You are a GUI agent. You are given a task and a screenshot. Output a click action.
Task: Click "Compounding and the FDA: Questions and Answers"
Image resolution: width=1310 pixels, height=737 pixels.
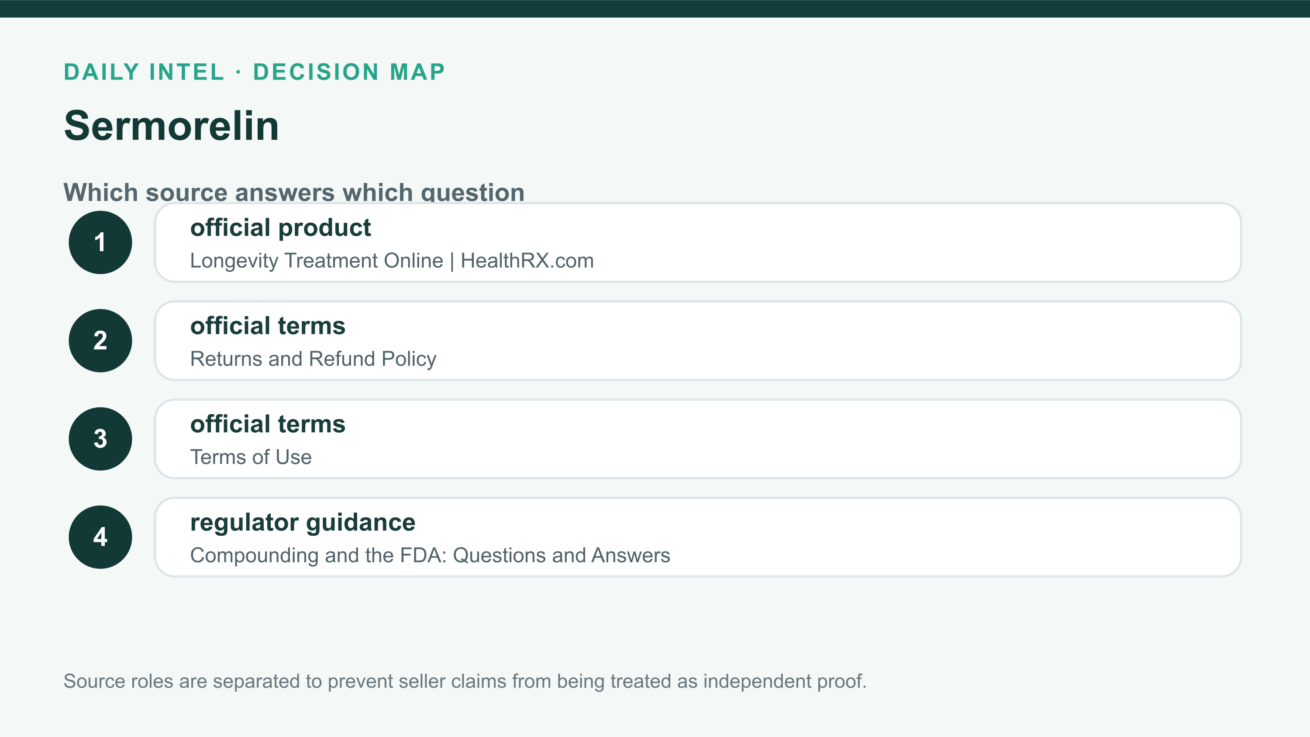pyautogui.click(x=430, y=555)
